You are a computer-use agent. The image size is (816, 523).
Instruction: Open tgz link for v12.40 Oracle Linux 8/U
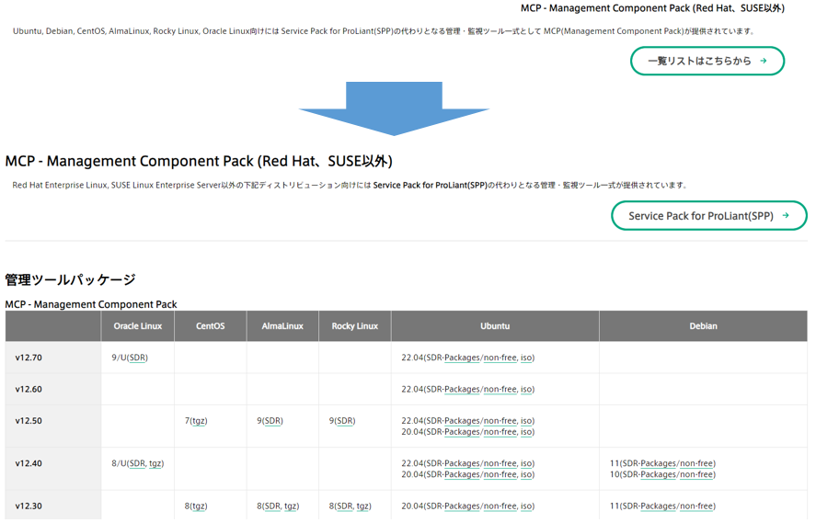pos(155,463)
